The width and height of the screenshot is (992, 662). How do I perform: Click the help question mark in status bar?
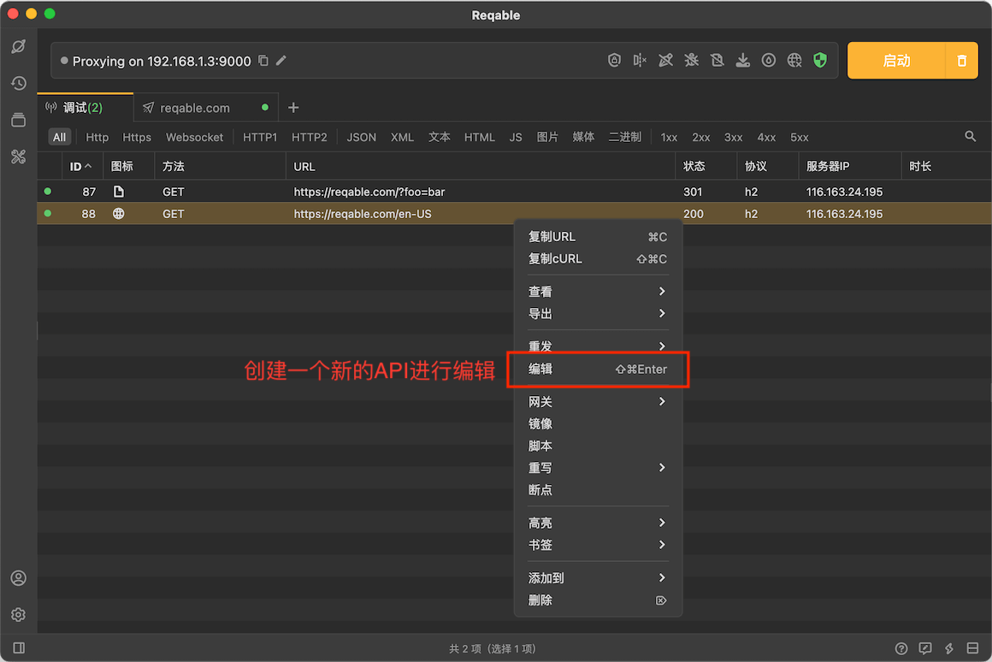coord(901,648)
